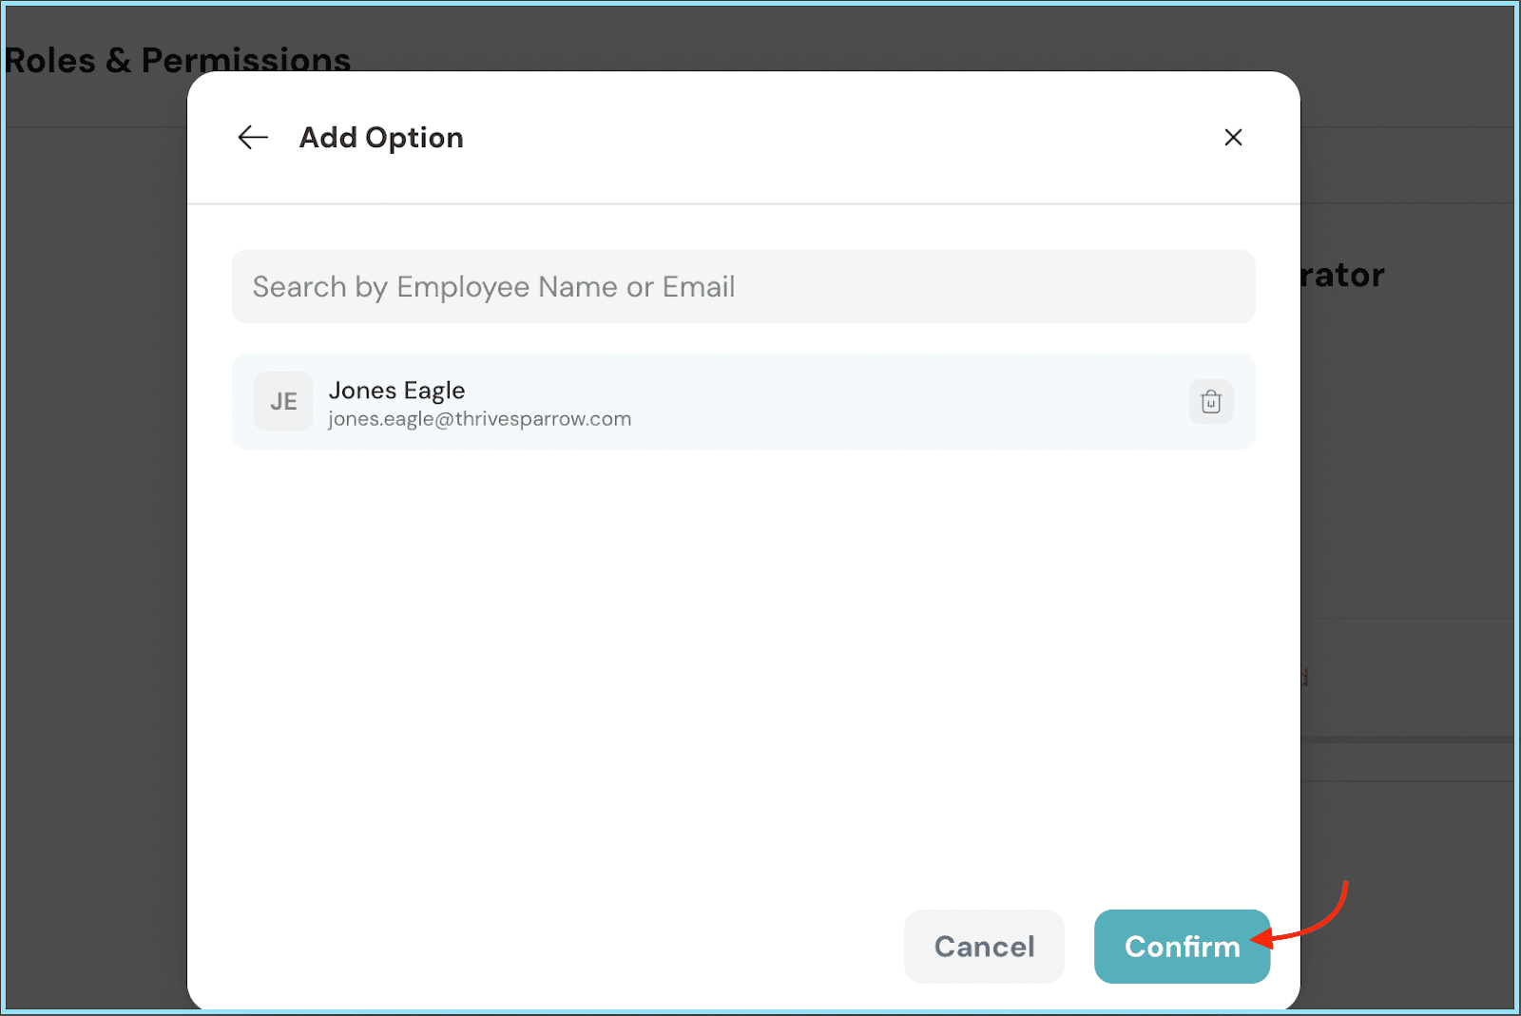
Task: Click the jones.eagle@thrivesparrow.com email text
Action: [479, 419]
